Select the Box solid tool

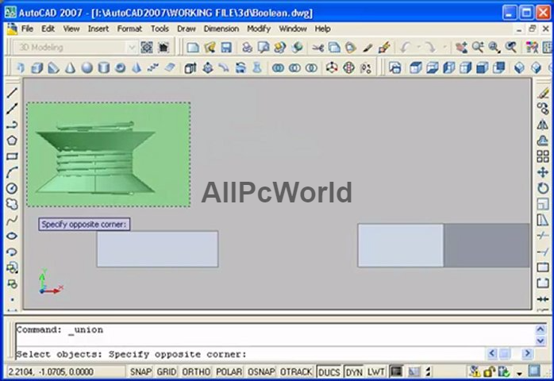37,67
